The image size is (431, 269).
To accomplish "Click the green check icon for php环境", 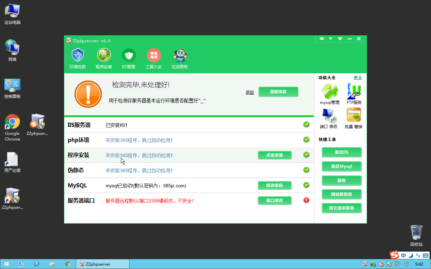I will pos(306,140).
